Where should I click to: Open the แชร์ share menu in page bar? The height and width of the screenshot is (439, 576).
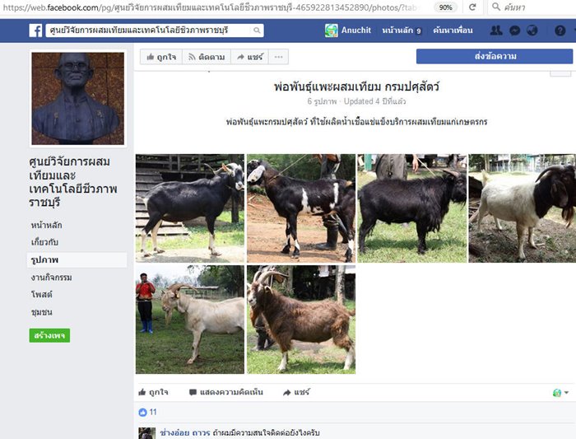250,57
